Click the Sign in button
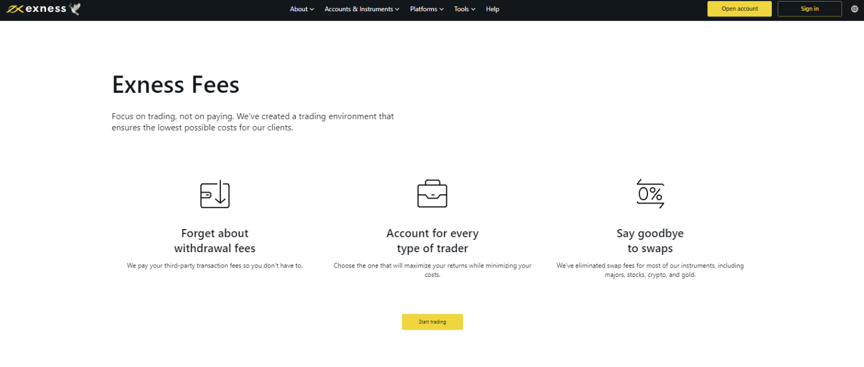This screenshot has height=367, width=864. point(809,9)
